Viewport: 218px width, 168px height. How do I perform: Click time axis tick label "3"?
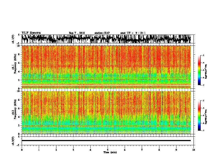point(73,150)
